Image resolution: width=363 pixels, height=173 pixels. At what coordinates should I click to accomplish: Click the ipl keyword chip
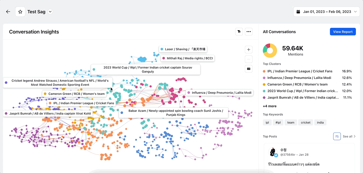267,122
